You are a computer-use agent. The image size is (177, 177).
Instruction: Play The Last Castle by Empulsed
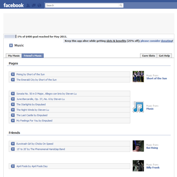pos(13,115)
